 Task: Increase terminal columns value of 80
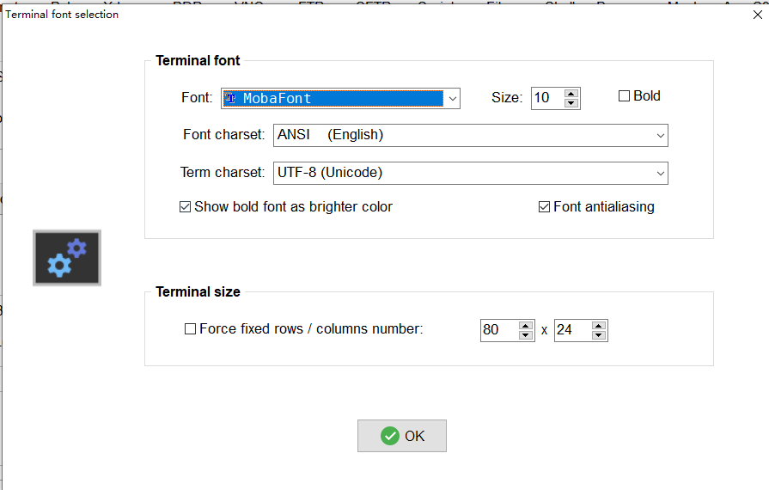point(526,325)
